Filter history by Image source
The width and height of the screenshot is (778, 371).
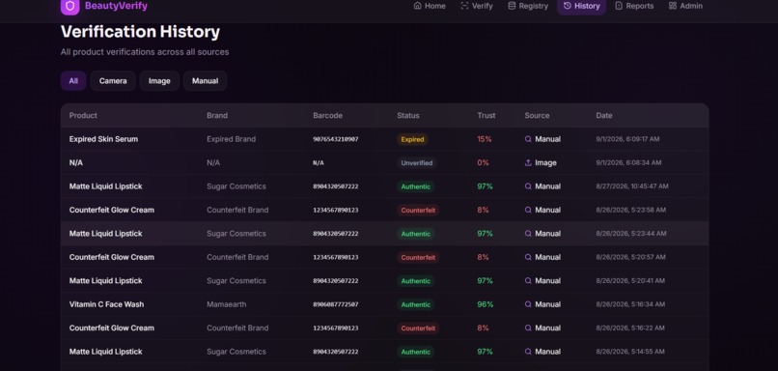tap(159, 81)
